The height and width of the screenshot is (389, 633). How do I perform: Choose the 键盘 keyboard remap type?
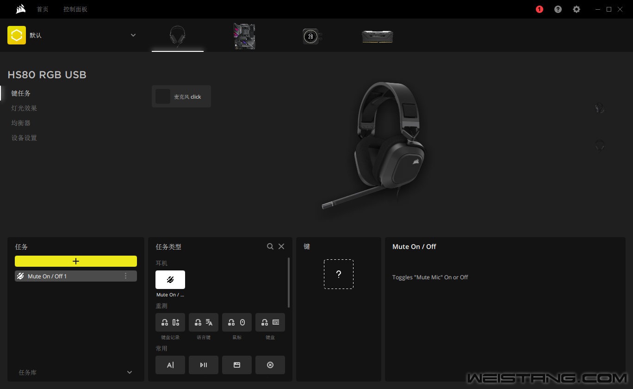270,322
